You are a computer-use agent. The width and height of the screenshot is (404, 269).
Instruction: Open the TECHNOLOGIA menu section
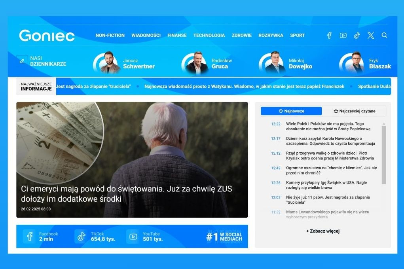click(209, 35)
